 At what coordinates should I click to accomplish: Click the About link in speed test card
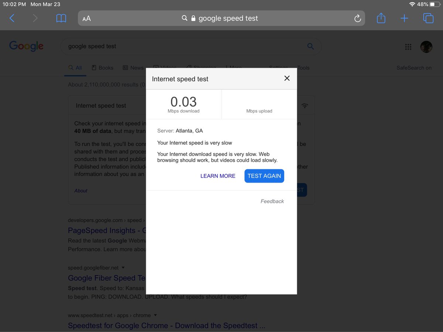pyautogui.click(x=81, y=191)
